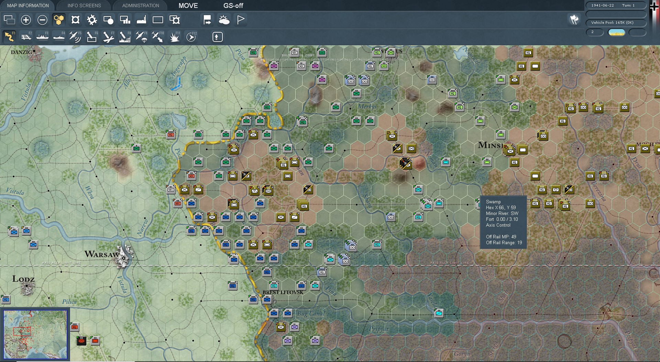Select F9 air transport parachute mode

(x=141, y=36)
